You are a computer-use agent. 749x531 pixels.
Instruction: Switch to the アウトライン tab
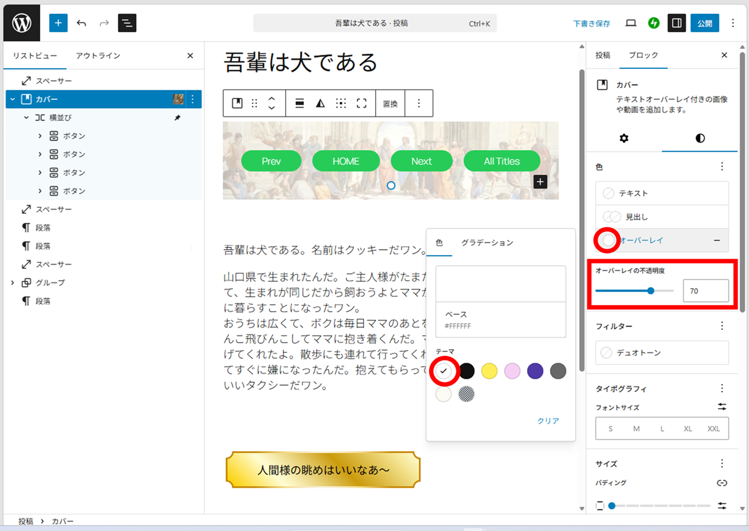coord(98,56)
